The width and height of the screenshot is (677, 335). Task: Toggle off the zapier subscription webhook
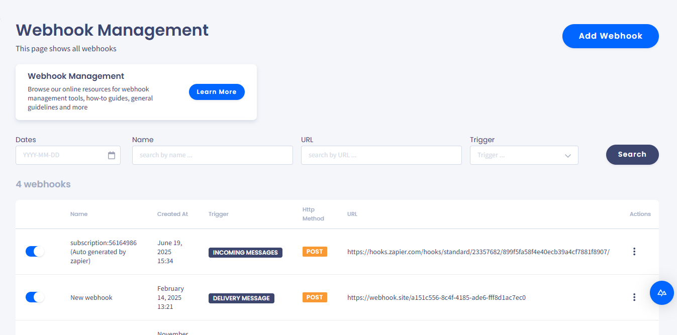[x=35, y=252]
